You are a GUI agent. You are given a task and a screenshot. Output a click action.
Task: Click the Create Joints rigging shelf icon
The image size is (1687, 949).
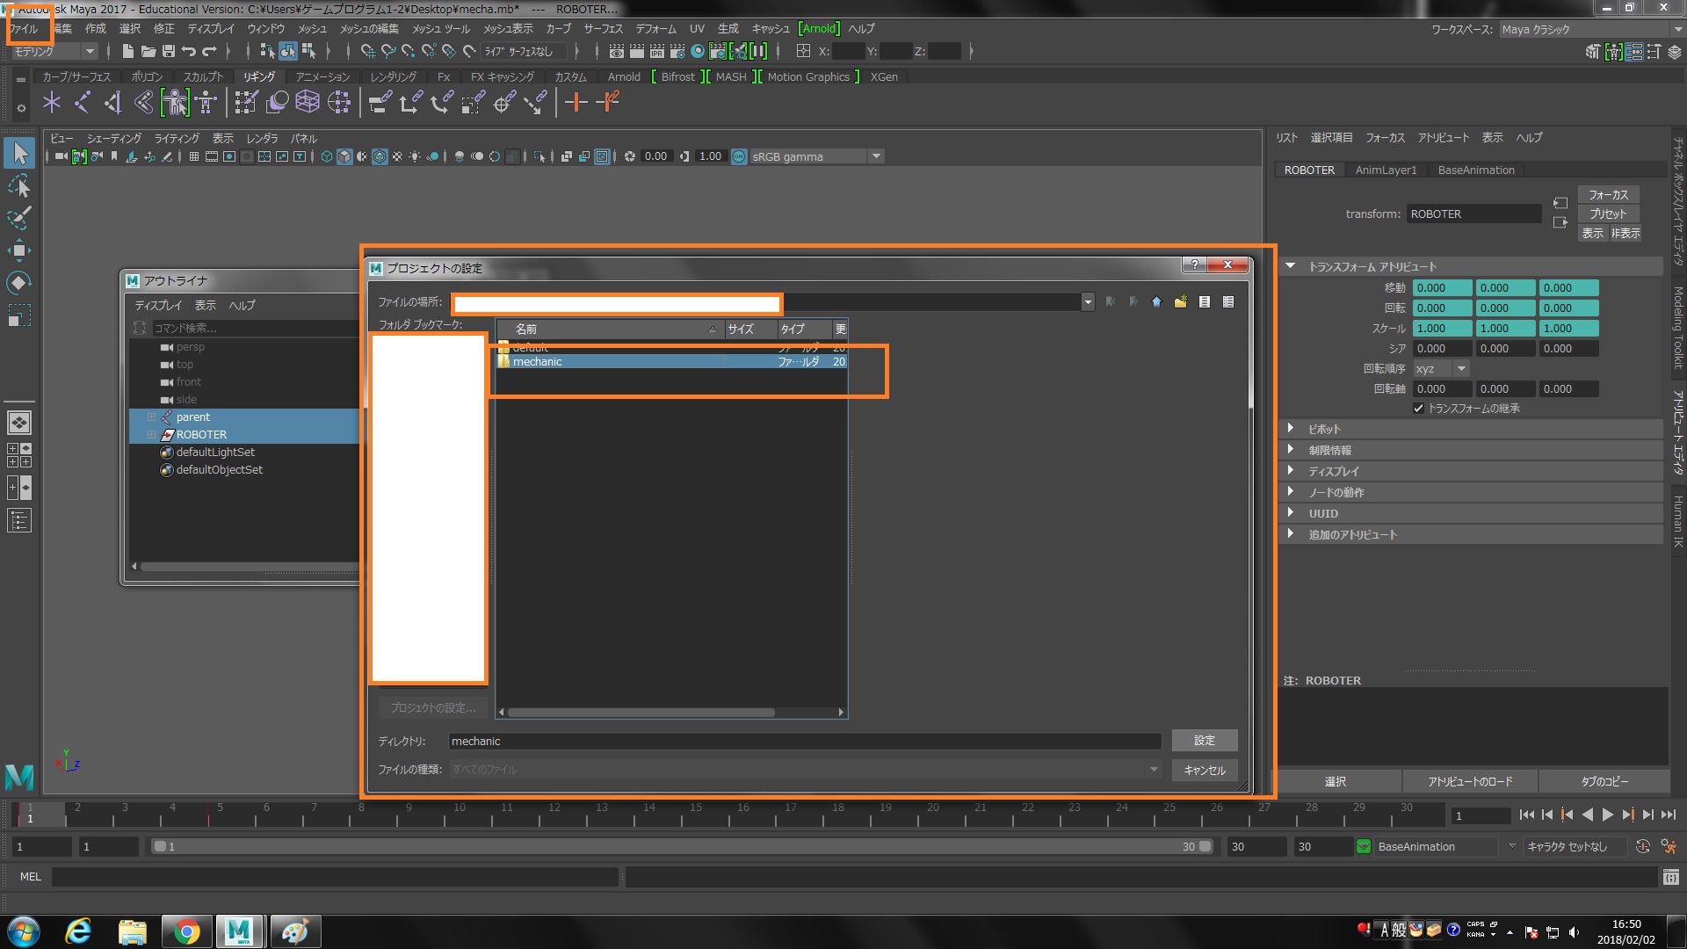coord(83,103)
